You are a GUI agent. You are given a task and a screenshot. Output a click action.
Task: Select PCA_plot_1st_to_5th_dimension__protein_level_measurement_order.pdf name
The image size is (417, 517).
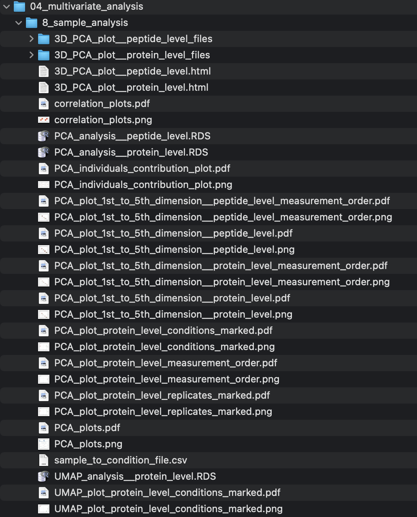click(x=221, y=266)
